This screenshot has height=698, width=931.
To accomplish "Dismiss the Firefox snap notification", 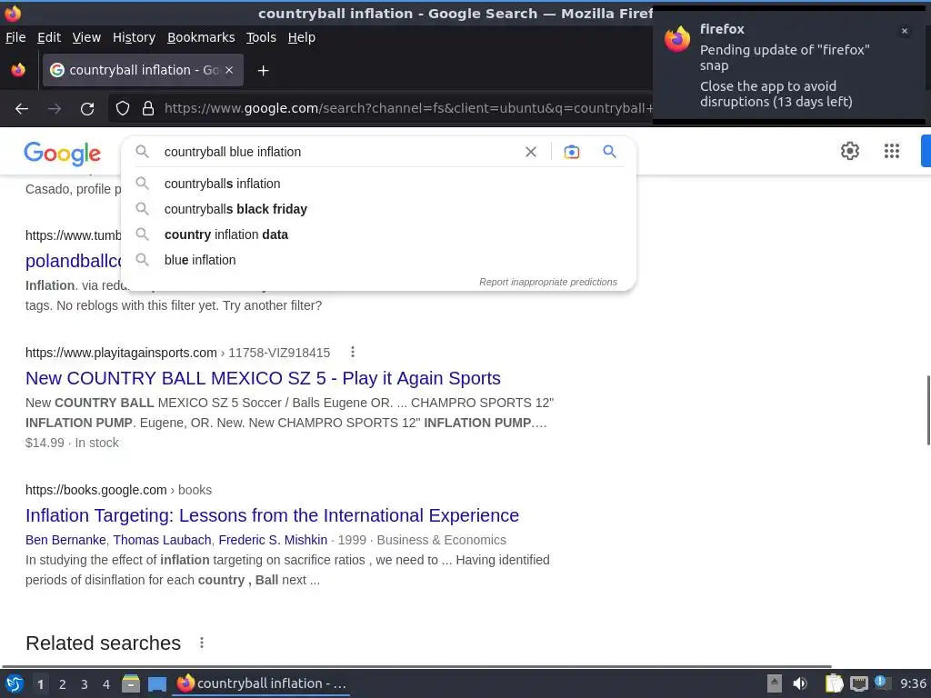I will (x=905, y=31).
